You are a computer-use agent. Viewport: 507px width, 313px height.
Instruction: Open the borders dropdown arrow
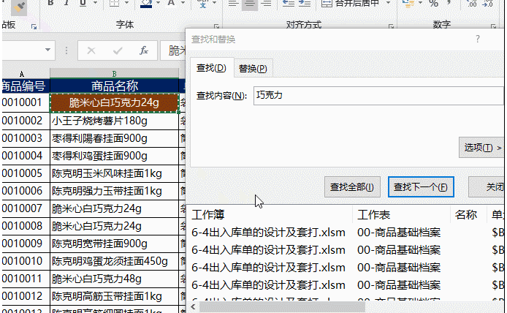pyautogui.click(x=127, y=3)
